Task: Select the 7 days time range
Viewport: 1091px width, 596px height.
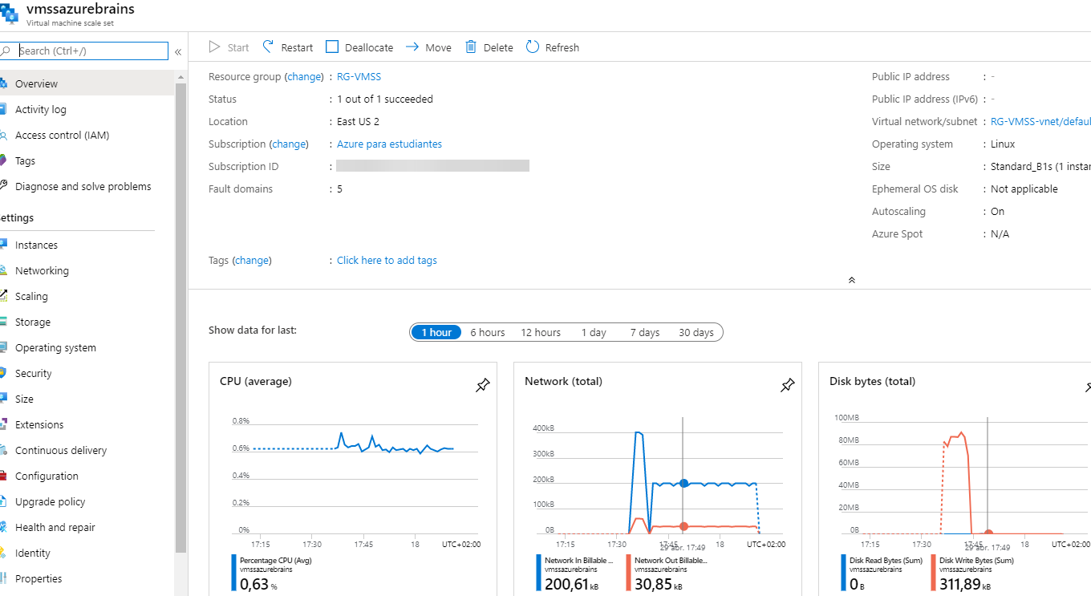Action: (645, 332)
